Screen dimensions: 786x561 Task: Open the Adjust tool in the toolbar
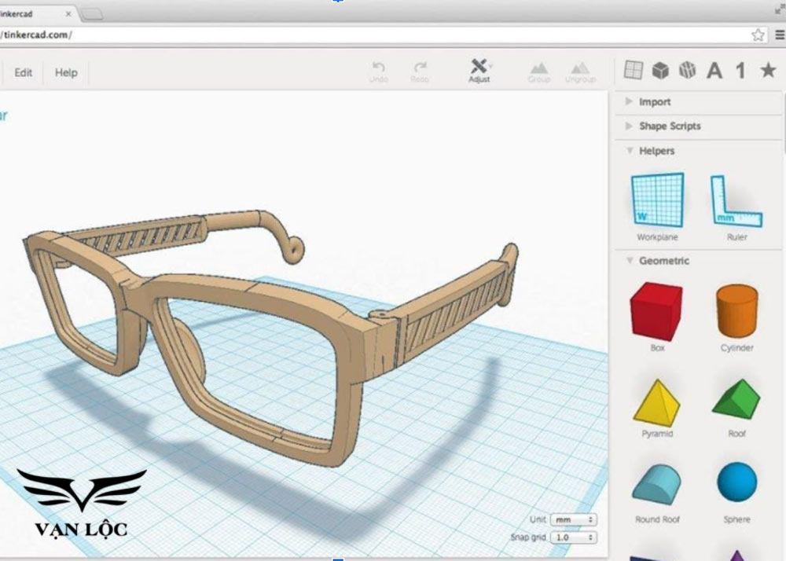click(x=479, y=71)
